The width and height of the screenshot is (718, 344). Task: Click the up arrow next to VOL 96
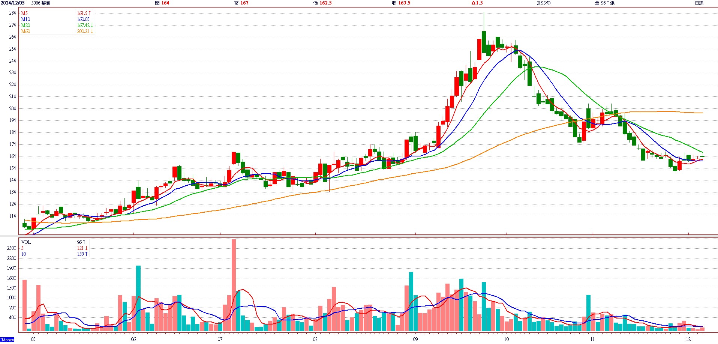[x=84, y=242]
